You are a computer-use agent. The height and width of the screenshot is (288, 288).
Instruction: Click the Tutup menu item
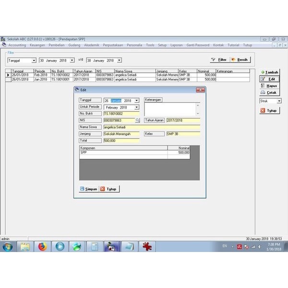pyautogui.click(x=247, y=45)
